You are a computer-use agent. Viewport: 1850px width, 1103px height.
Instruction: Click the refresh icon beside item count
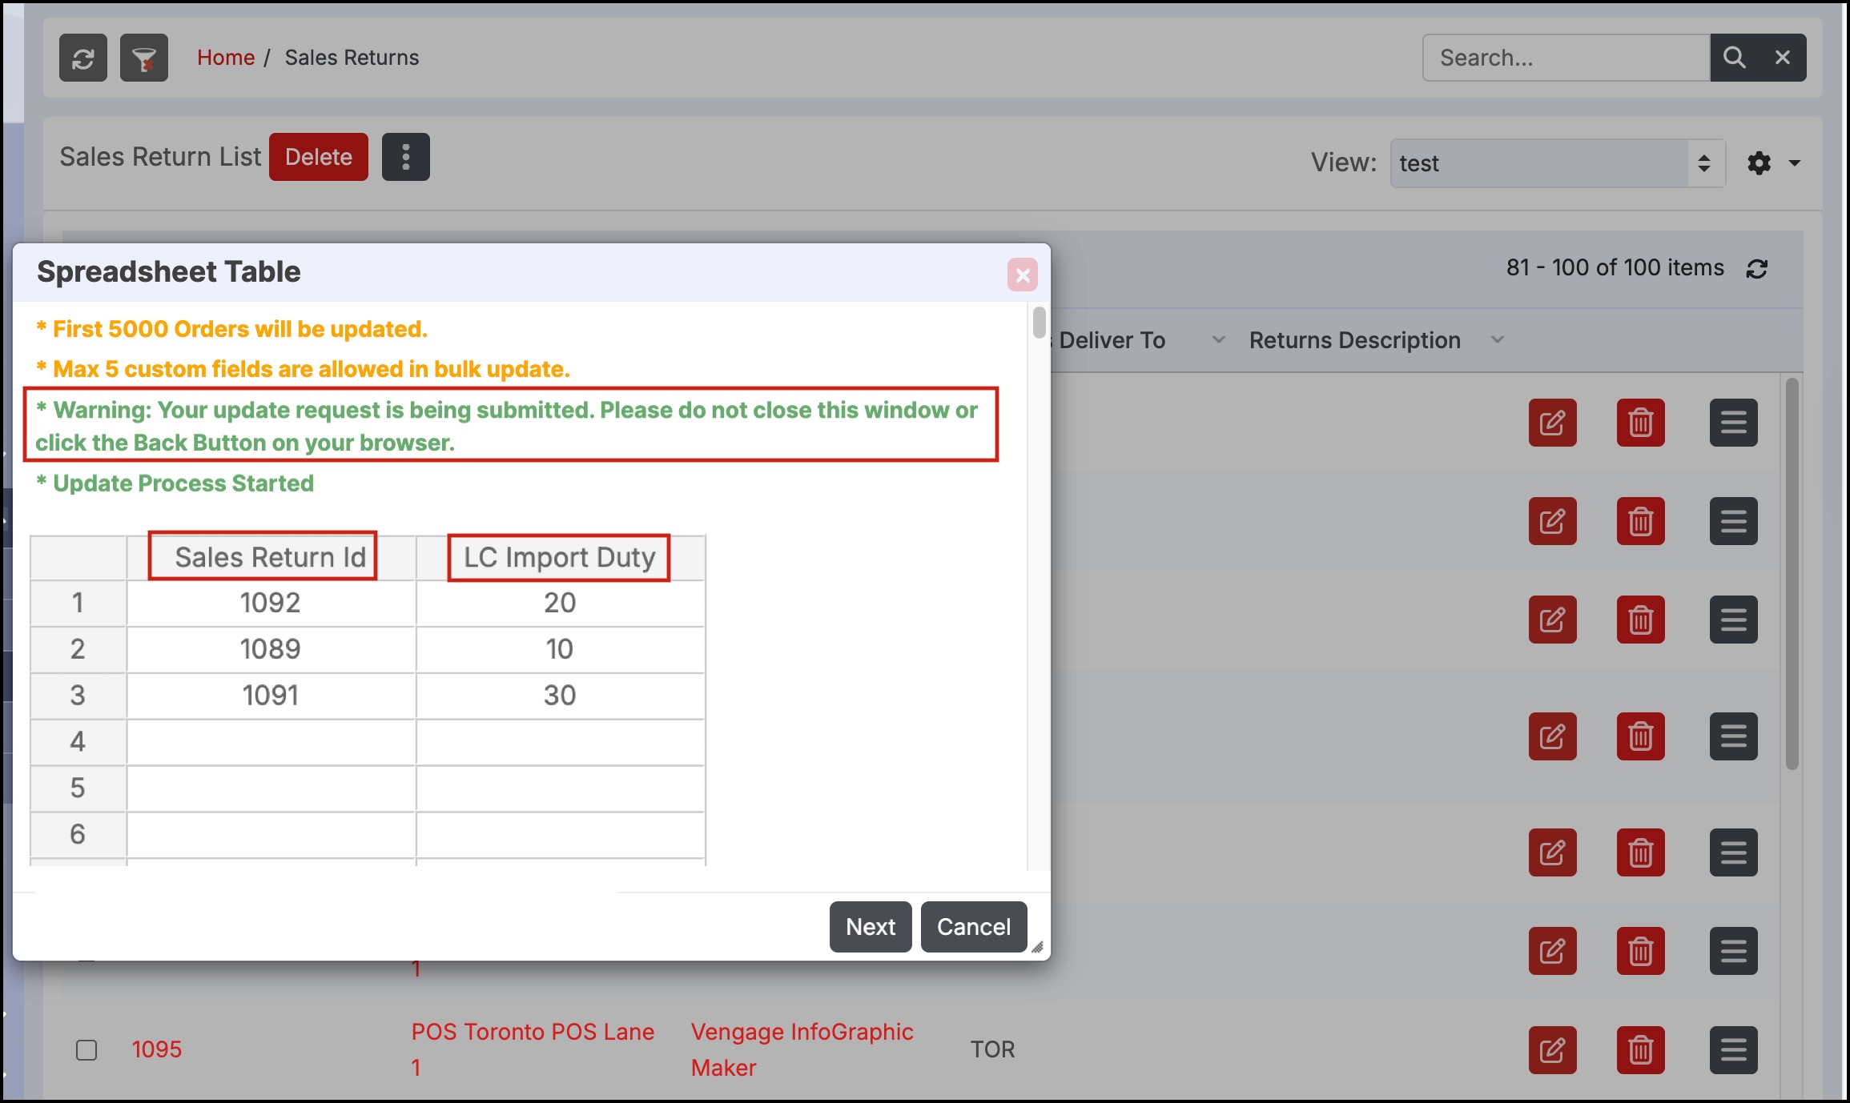tap(1757, 269)
